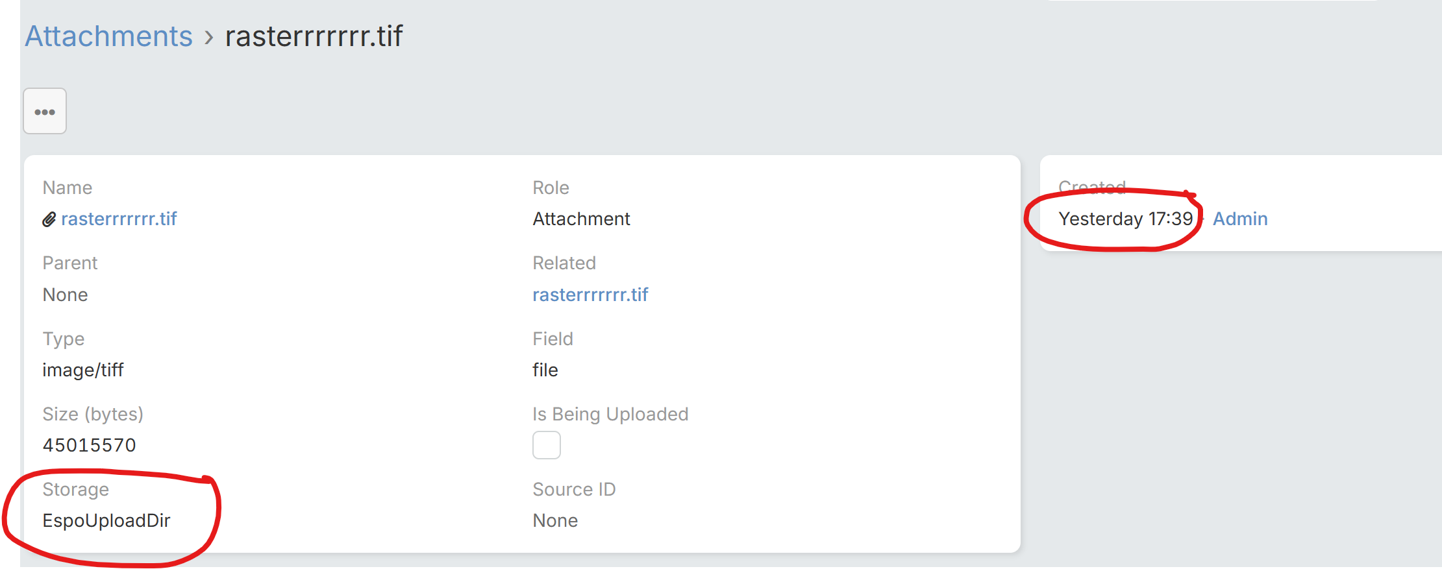Viewport: 1442px width, 569px height.
Task: Go to the Attachments breadcrumb link
Action: point(109,36)
